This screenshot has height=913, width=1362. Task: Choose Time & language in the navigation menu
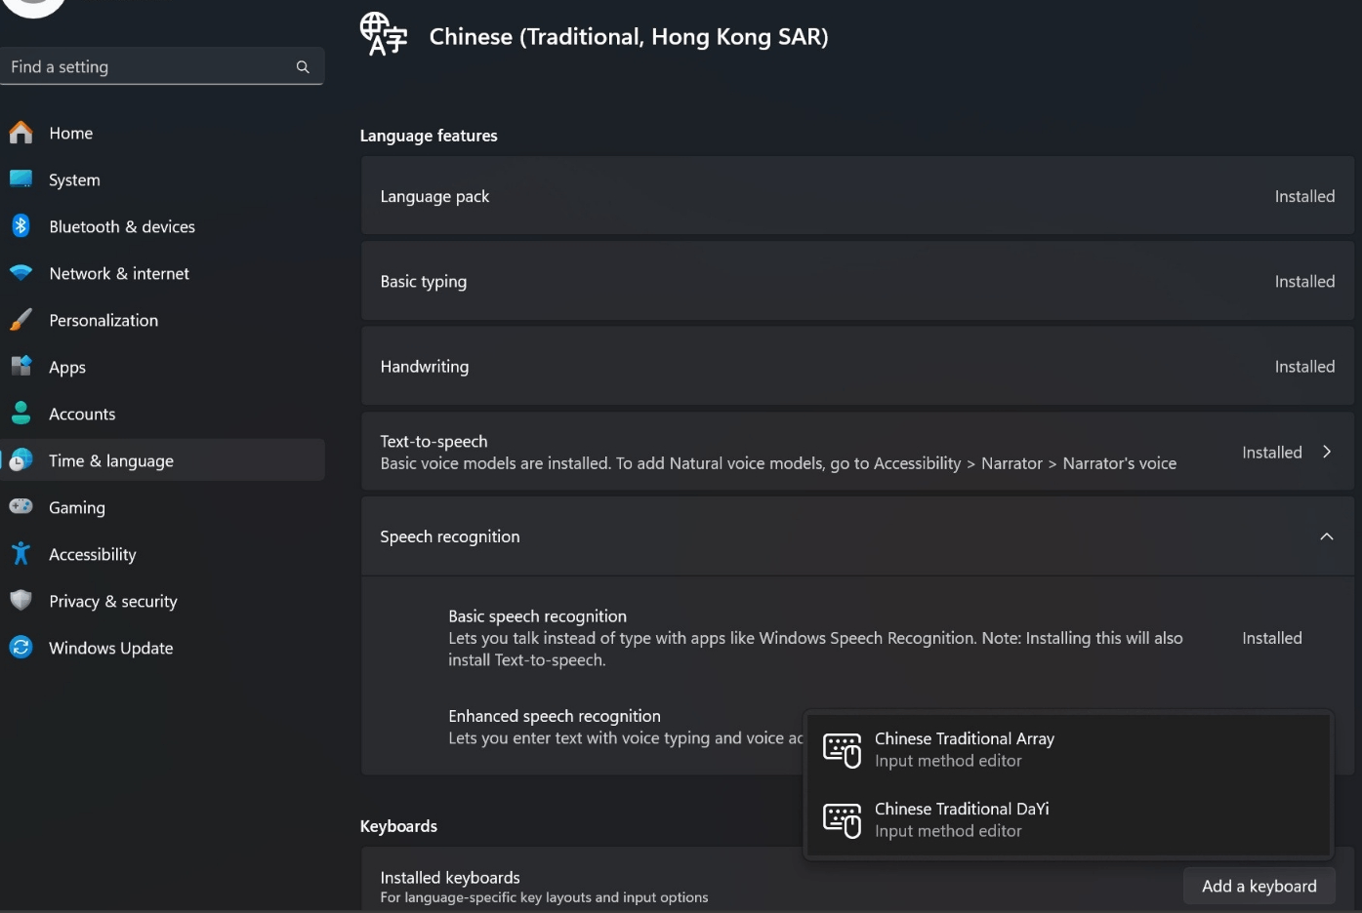pos(111,459)
